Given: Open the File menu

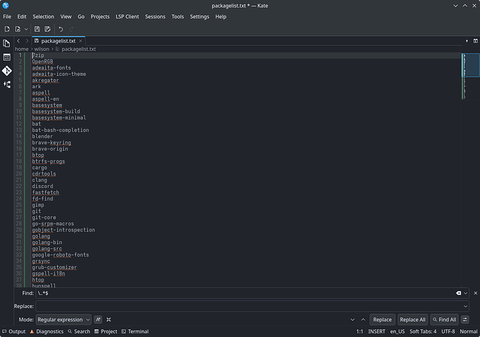Looking at the screenshot, I should click(7, 17).
